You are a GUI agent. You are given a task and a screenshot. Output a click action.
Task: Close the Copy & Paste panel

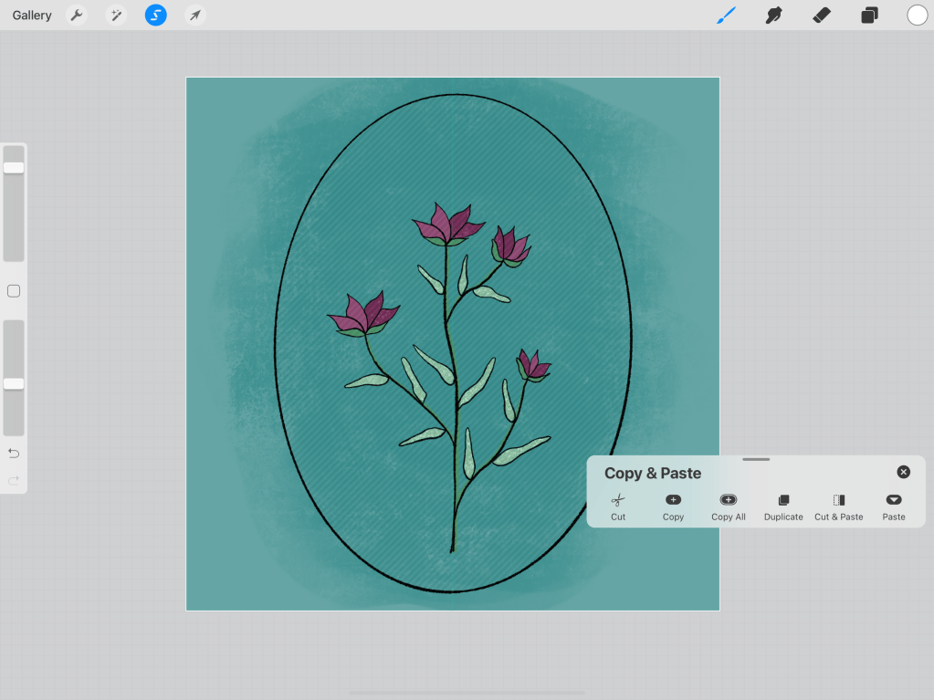(903, 472)
